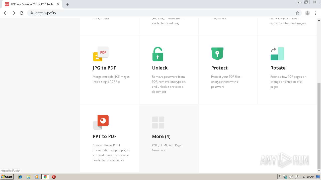Expand the More (4) tools list

161,136
